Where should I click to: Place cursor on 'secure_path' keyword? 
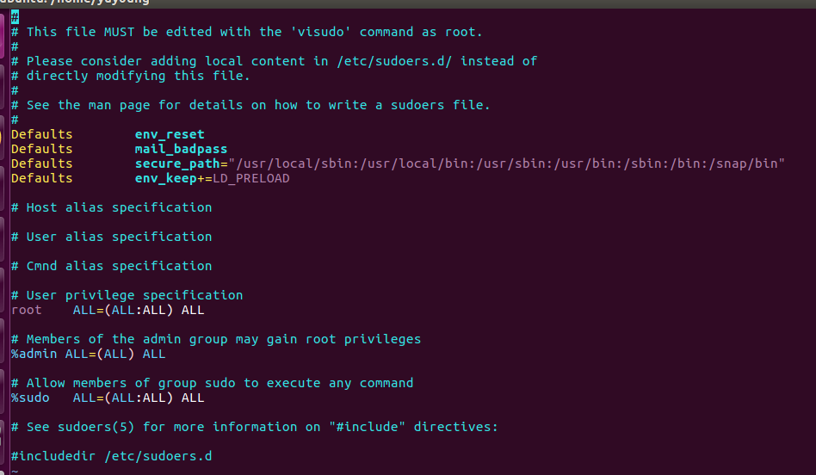177,163
